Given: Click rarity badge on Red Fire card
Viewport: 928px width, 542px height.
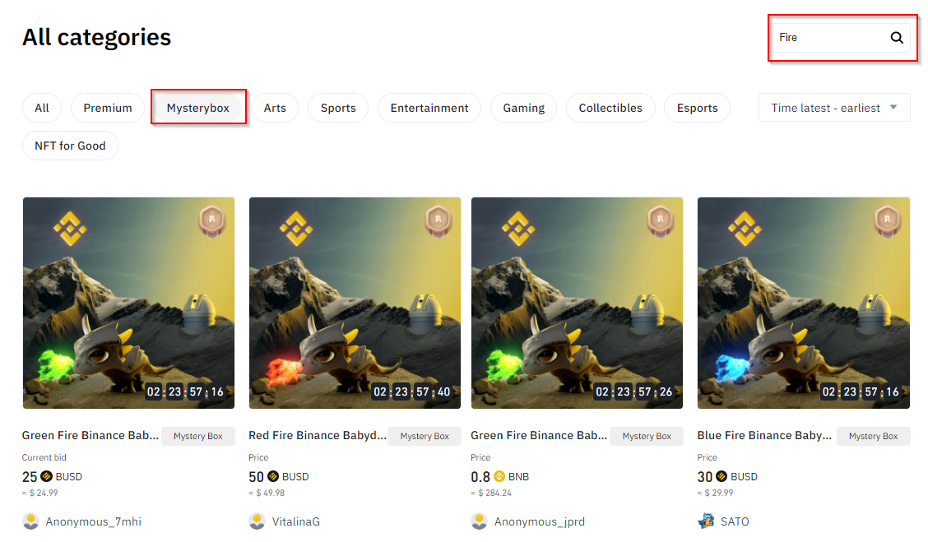Looking at the screenshot, I should click(x=438, y=221).
